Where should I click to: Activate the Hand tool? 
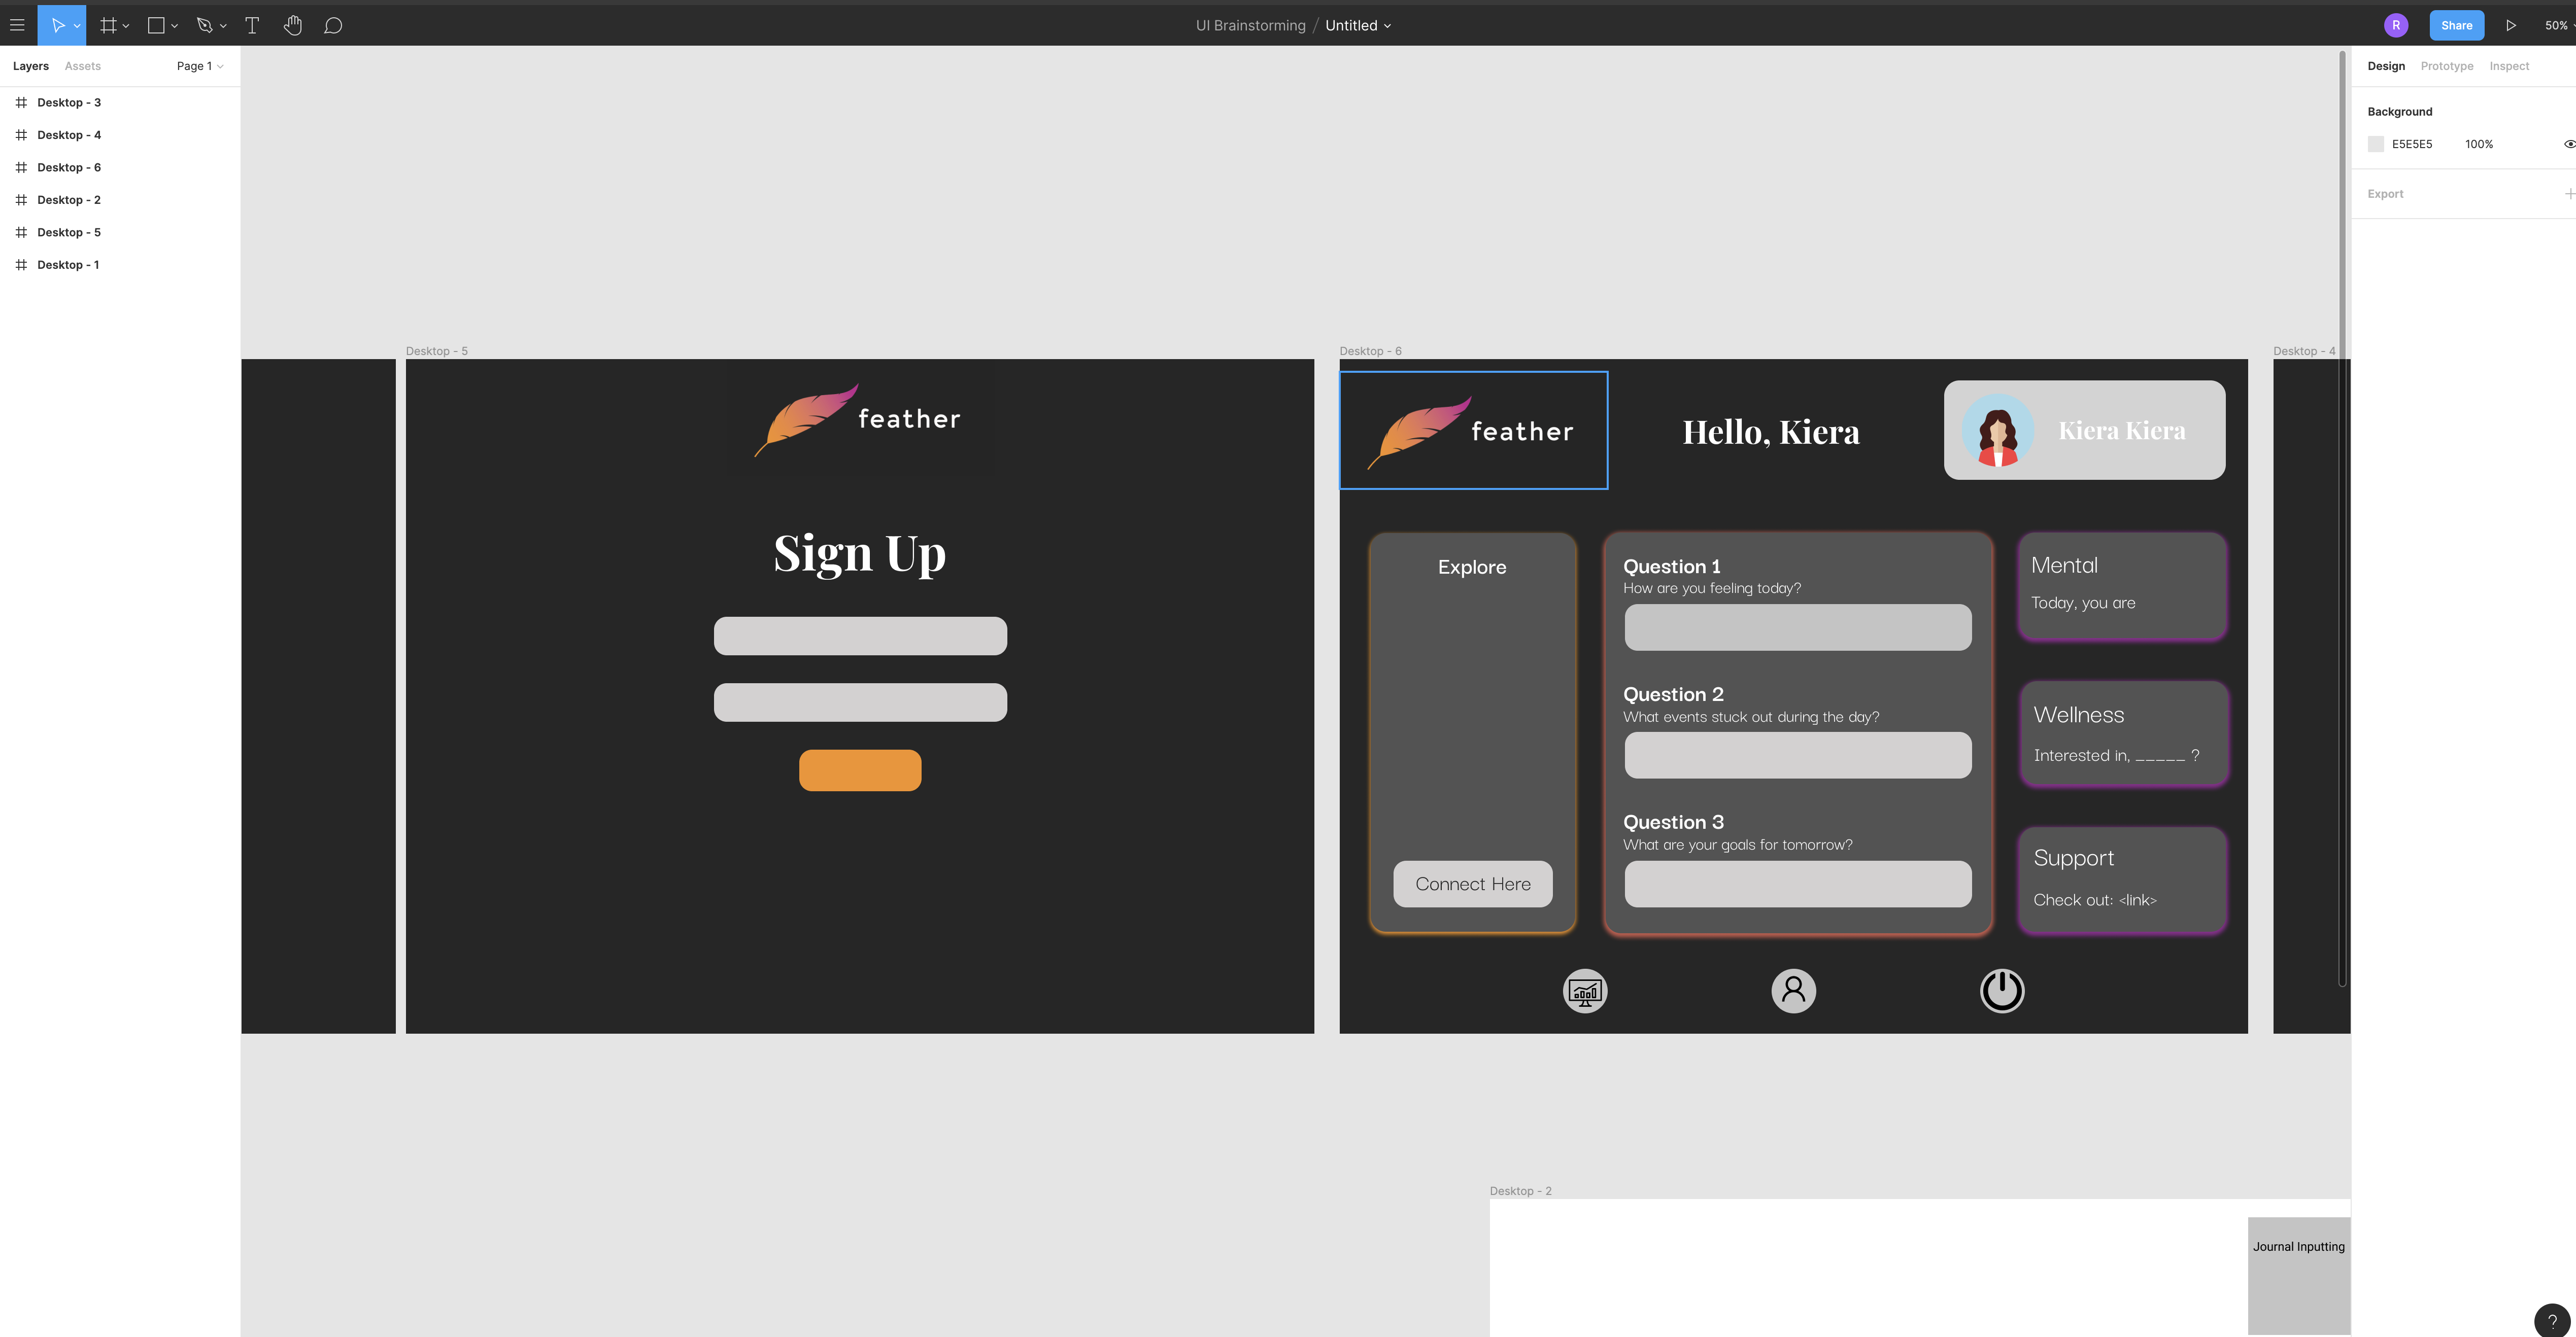pyautogui.click(x=292, y=25)
